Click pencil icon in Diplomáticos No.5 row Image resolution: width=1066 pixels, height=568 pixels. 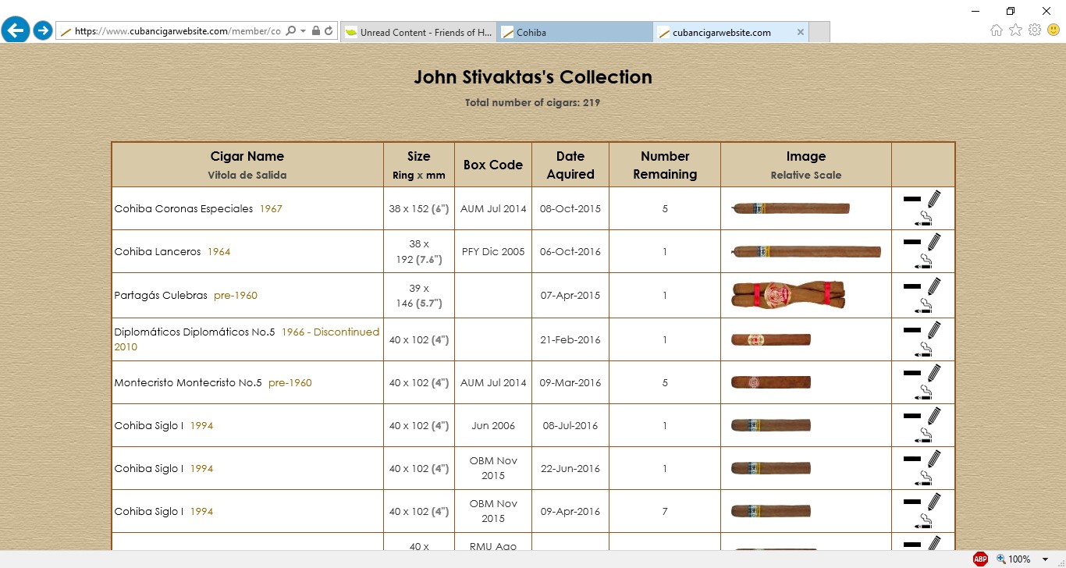tap(934, 329)
